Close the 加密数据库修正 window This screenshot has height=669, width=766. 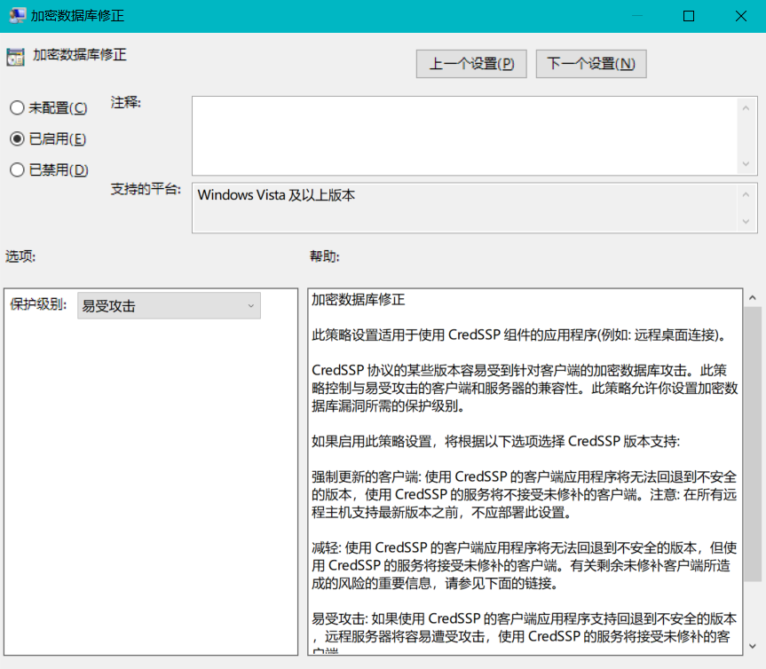point(740,16)
